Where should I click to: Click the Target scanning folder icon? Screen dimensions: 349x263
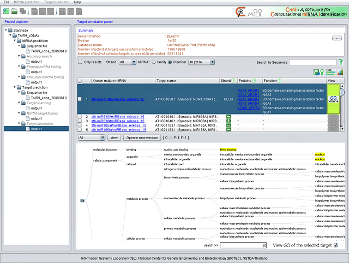[x=23, y=103]
